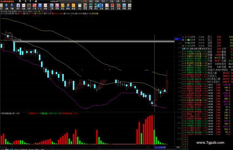Click the 买二 bid row
Viewport: 233px width, 150px height.
pos(220,37)
